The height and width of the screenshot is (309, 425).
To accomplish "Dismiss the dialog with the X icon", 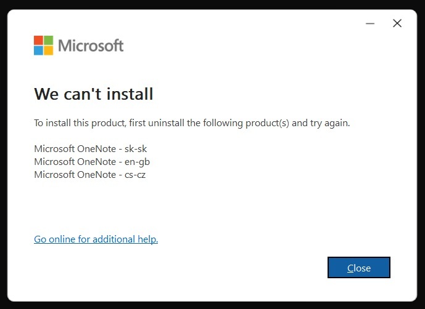I will (397, 23).
